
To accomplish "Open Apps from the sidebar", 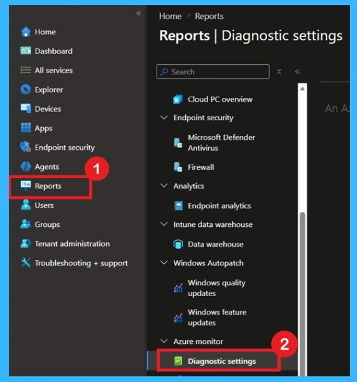I will tap(43, 128).
